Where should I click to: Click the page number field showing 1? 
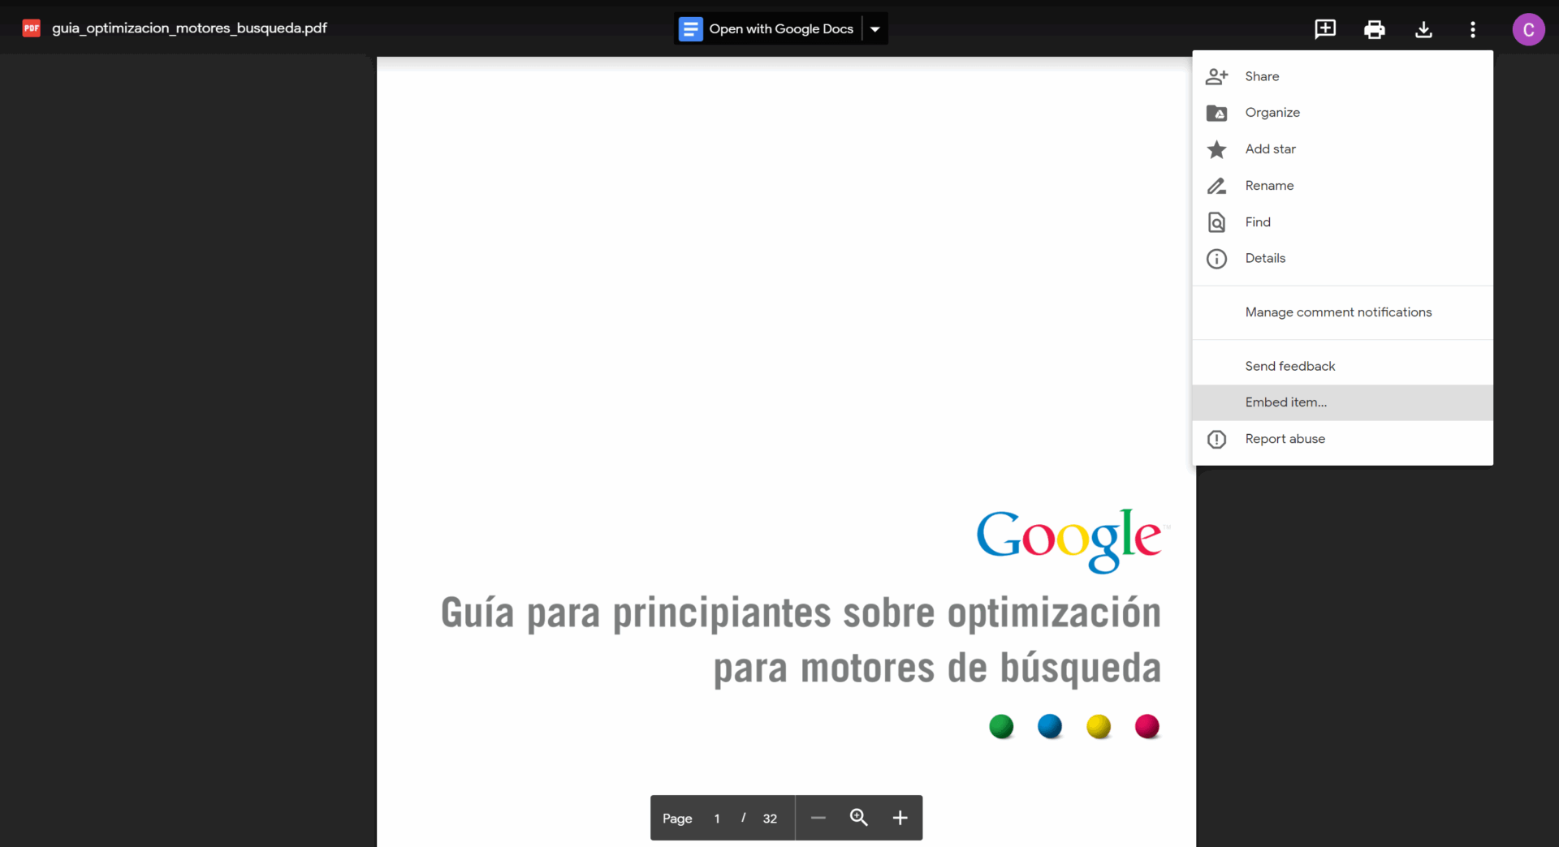pos(717,819)
